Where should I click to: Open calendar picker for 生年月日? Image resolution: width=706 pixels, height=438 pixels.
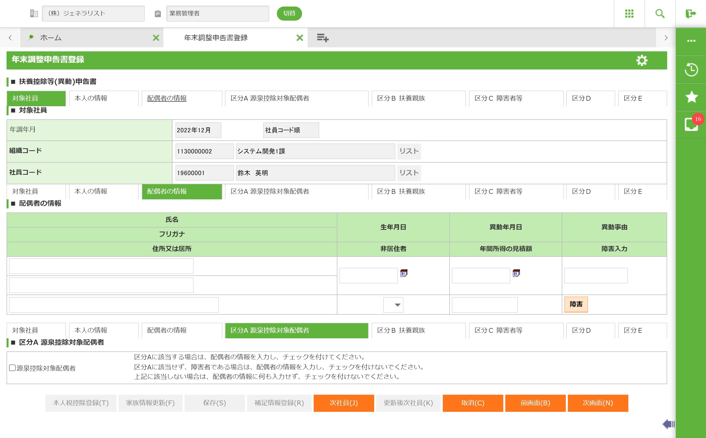click(x=403, y=273)
